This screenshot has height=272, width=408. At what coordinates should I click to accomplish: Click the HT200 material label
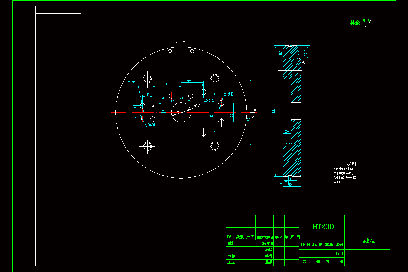[323, 226]
